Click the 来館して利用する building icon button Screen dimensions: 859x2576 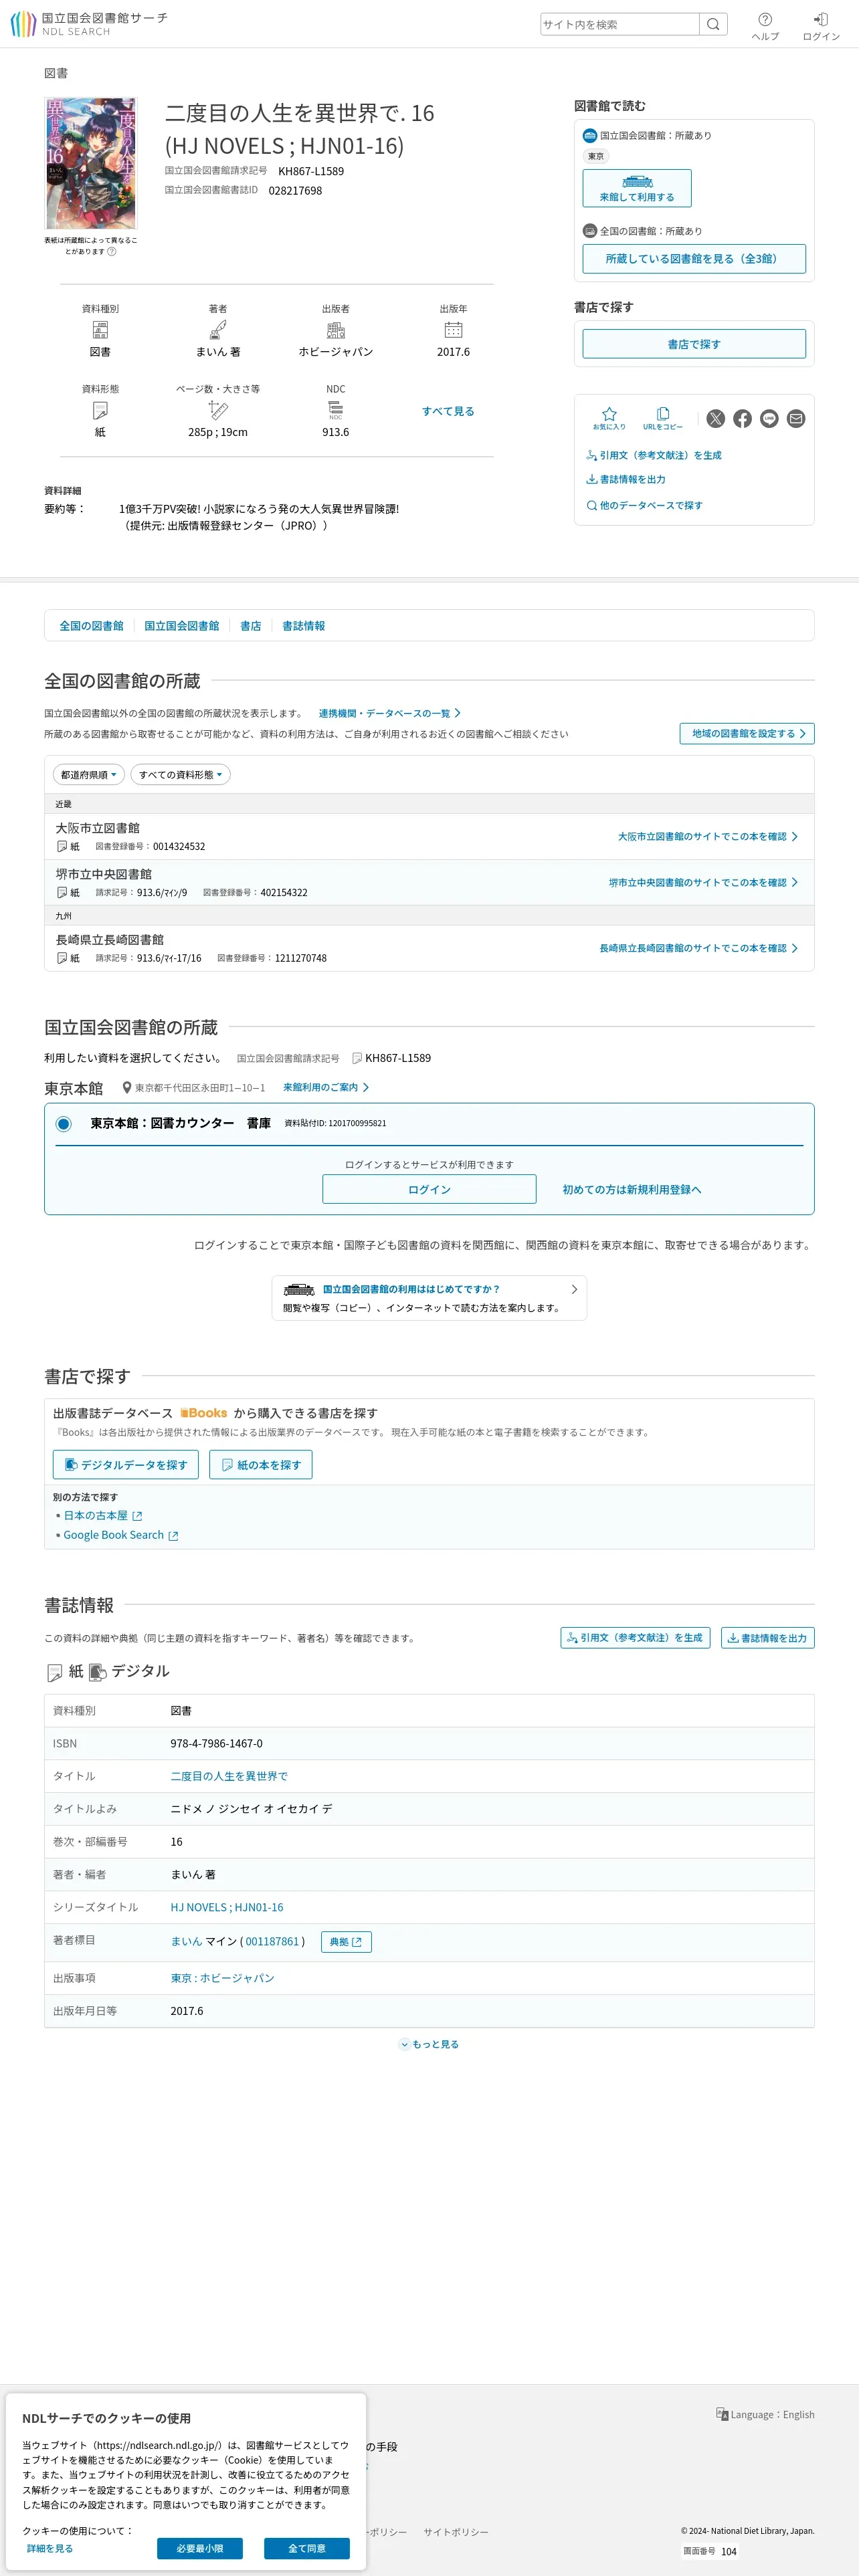pyautogui.click(x=637, y=188)
